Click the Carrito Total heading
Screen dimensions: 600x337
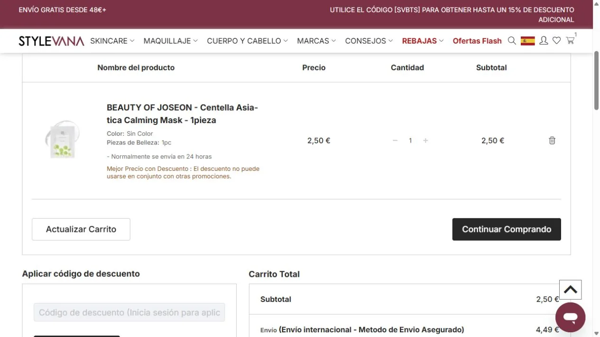tap(274, 274)
